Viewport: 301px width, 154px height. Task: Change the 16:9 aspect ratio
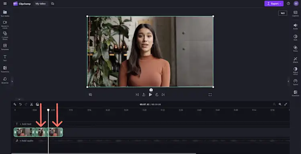pos(283,13)
